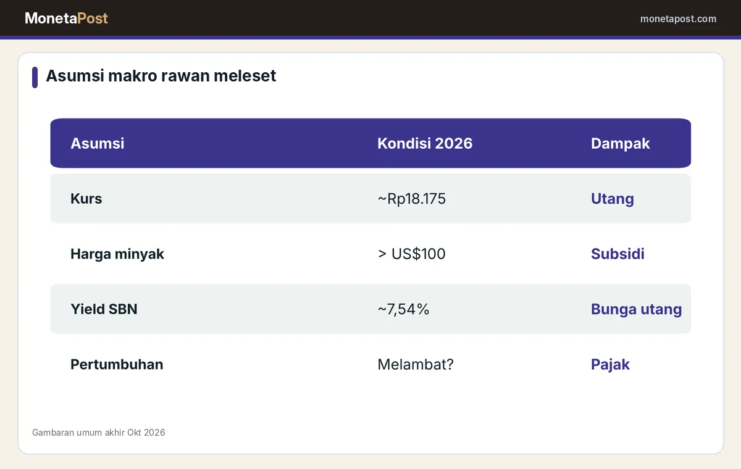Open the monetapost.com link
The image size is (741, 469).
[678, 19]
